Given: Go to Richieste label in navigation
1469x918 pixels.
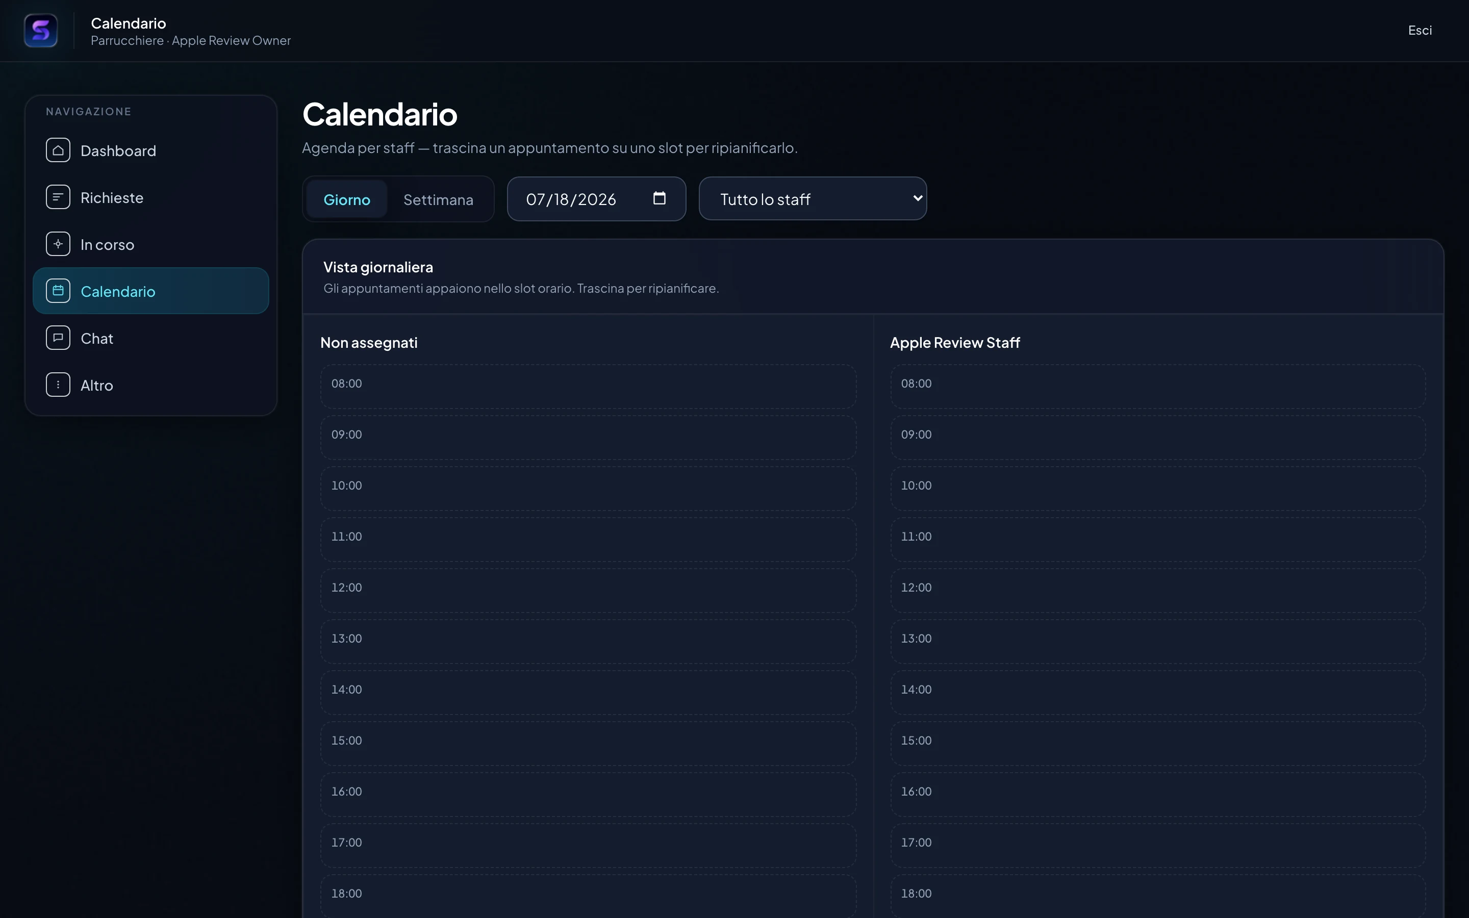Looking at the screenshot, I should point(112,197).
